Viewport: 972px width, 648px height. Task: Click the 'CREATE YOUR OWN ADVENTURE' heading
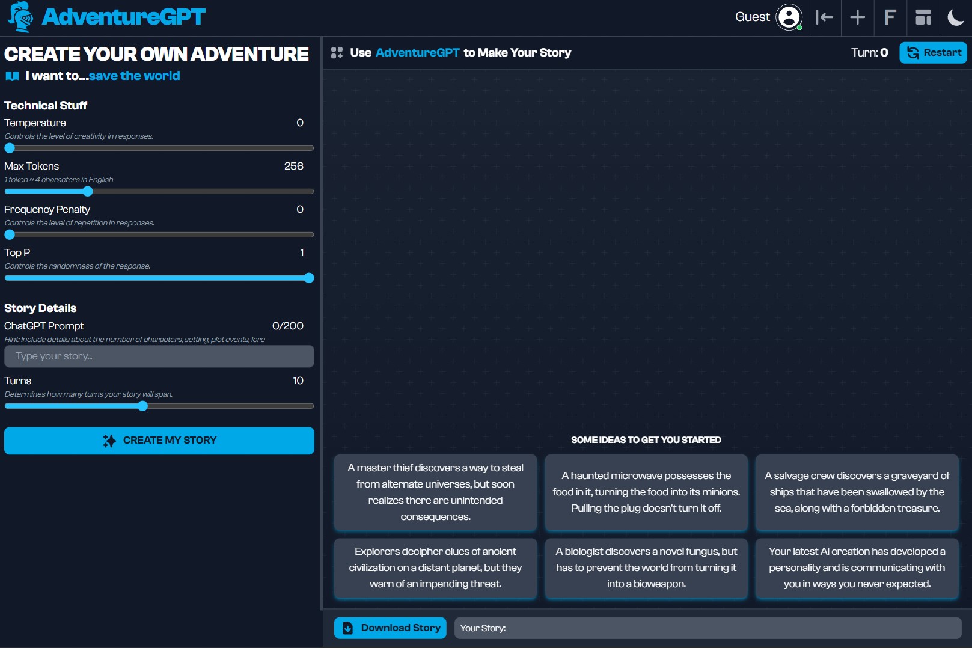(157, 54)
